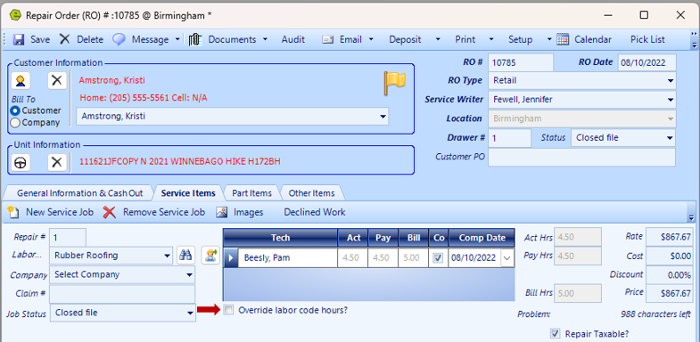Switch to Part Items tab
Viewport: 700px width, 342px height.
(x=251, y=193)
